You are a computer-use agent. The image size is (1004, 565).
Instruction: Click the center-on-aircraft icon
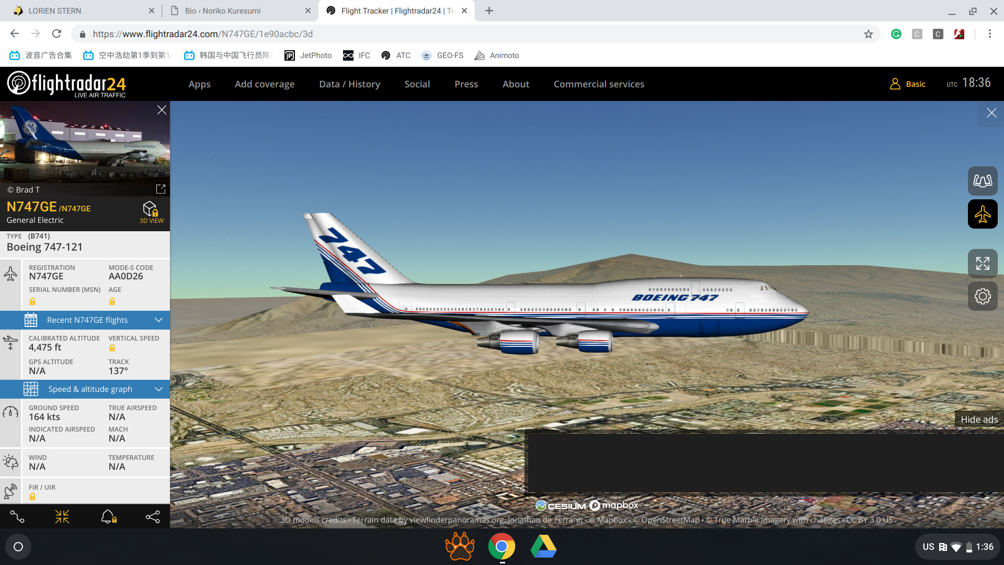tap(62, 517)
